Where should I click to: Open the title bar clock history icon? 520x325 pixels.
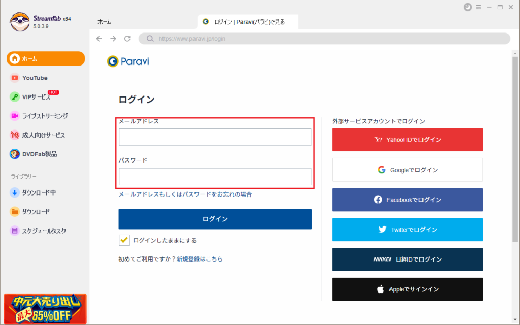coord(468,7)
